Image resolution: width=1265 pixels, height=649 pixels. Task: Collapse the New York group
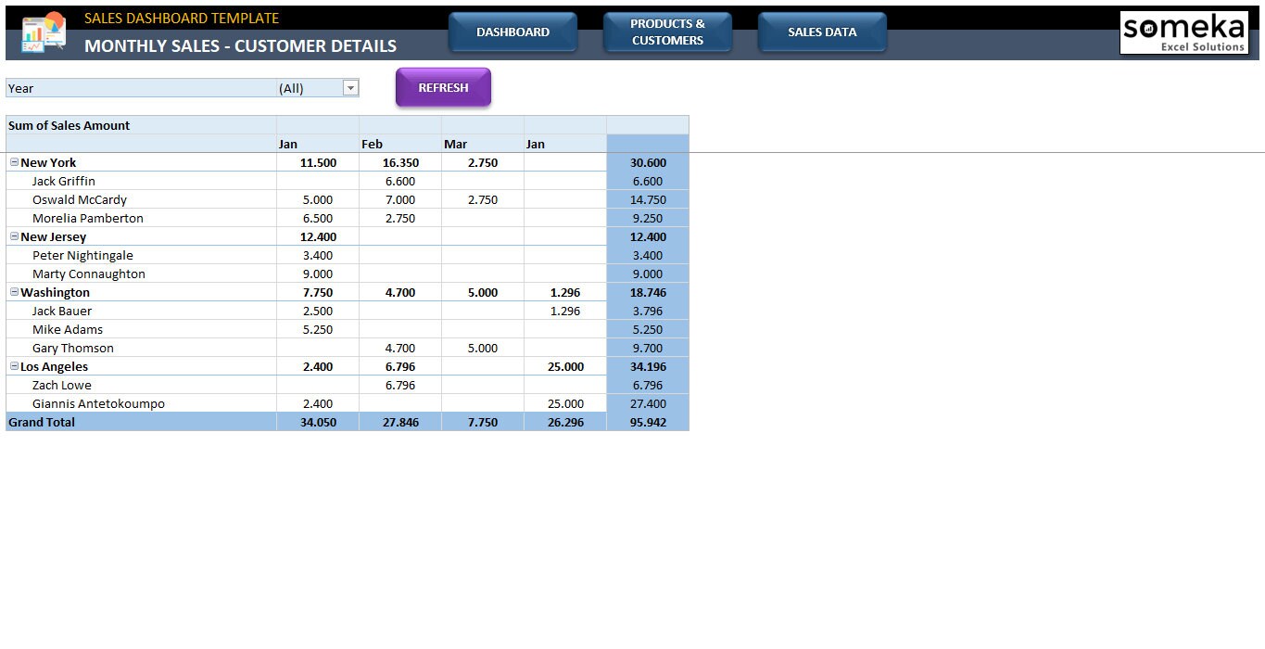point(13,162)
